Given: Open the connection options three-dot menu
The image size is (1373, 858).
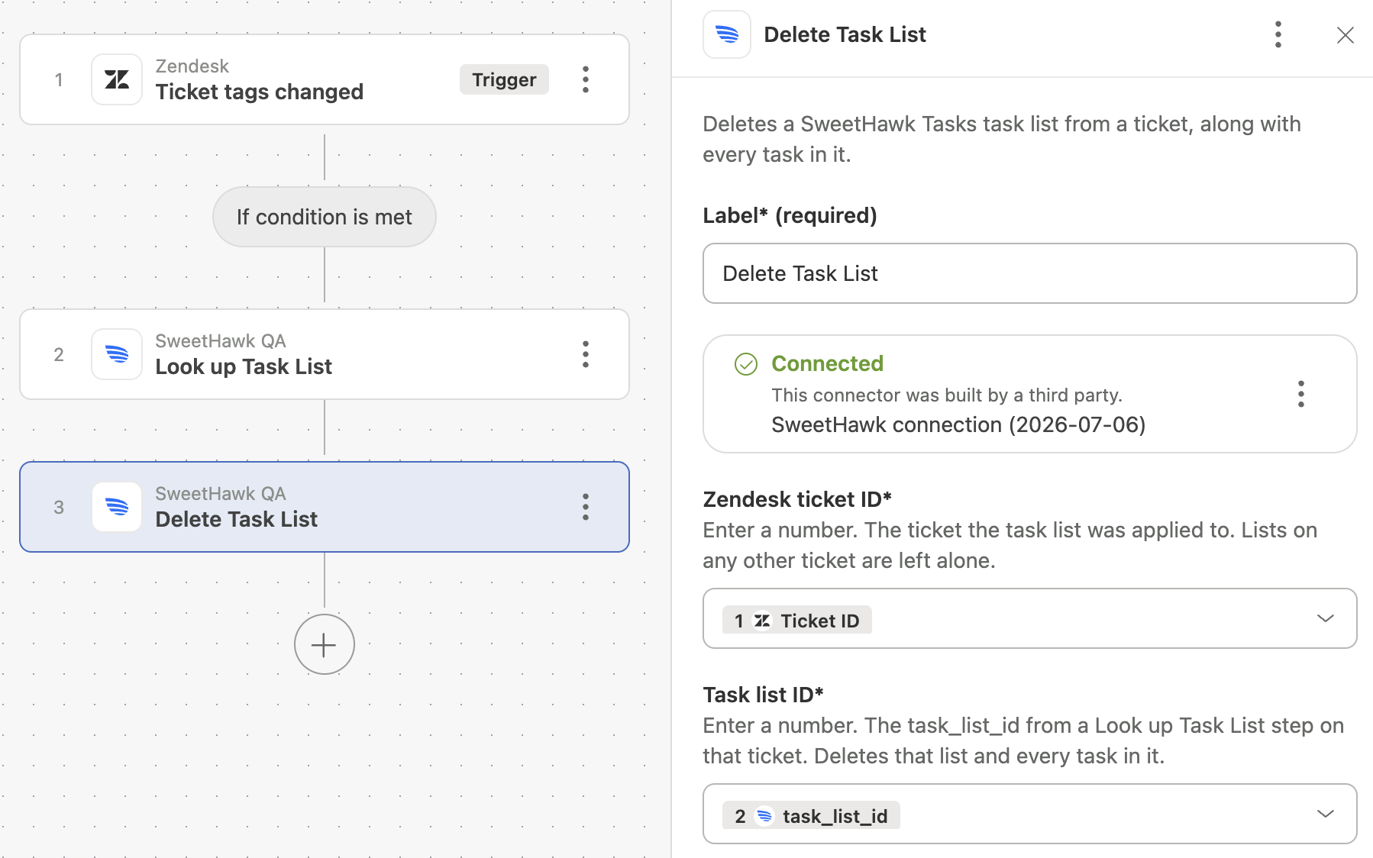Looking at the screenshot, I should [1301, 394].
